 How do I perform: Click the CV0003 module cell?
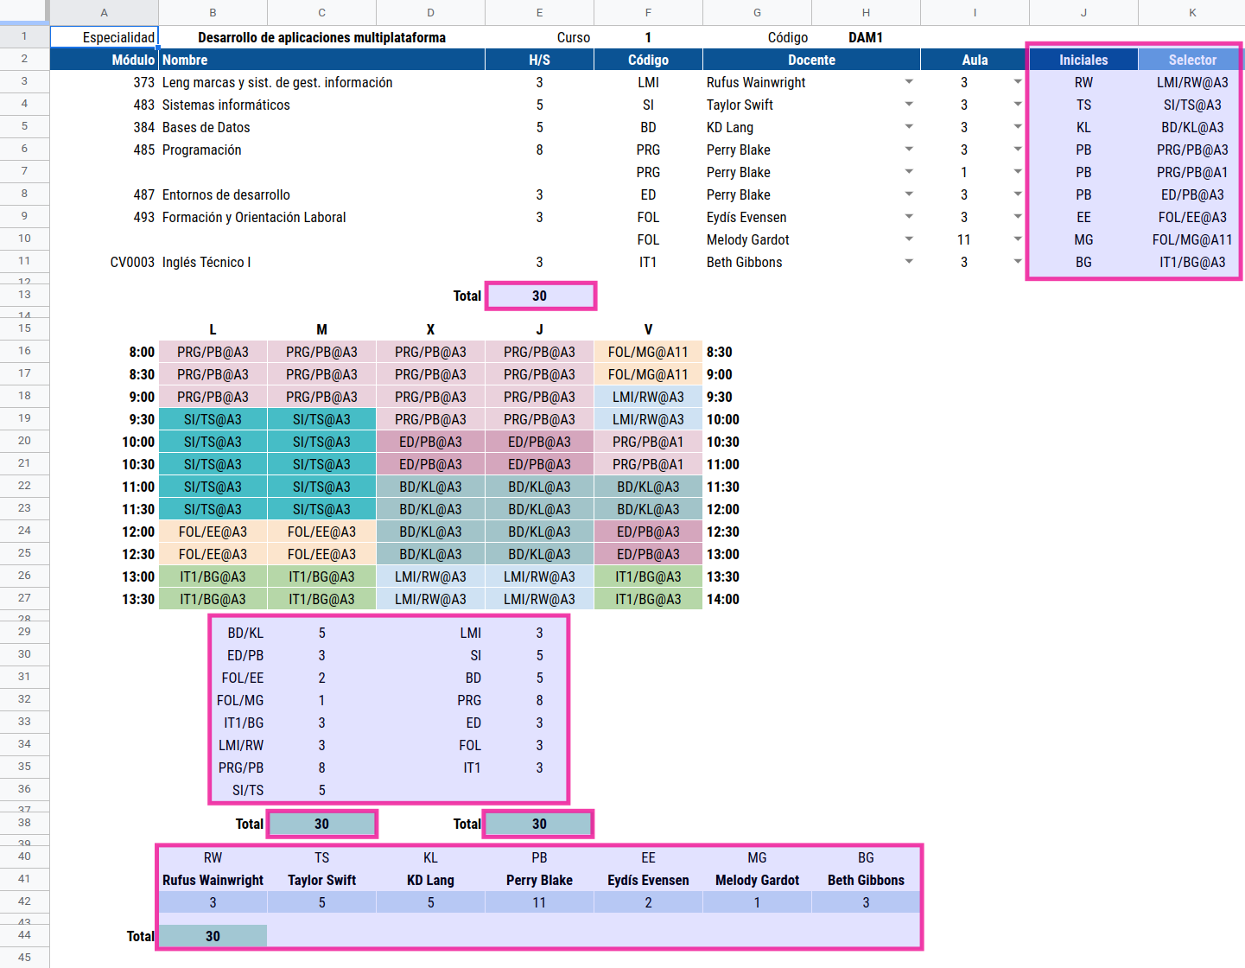(105, 262)
